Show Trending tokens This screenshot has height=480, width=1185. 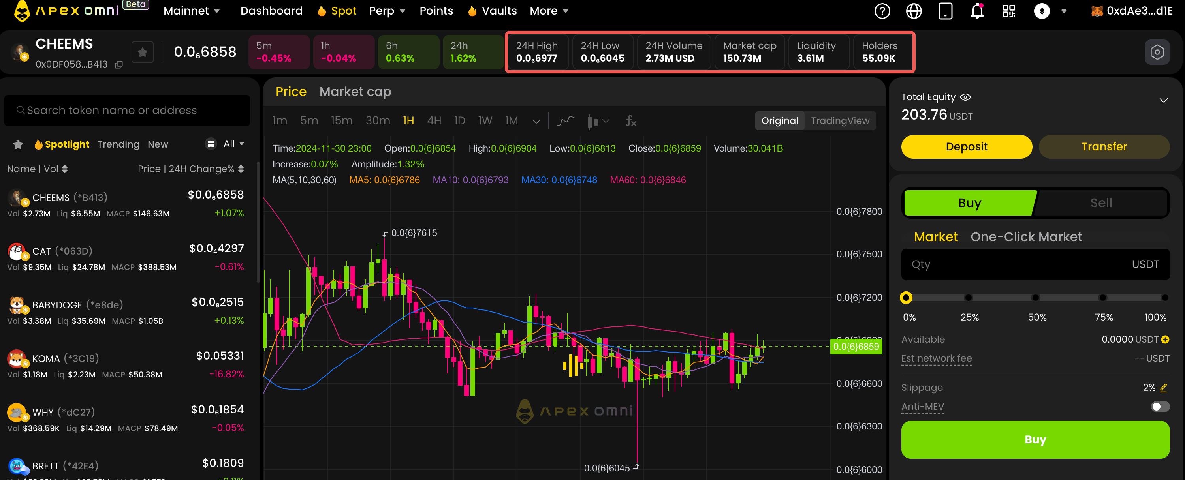118,144
